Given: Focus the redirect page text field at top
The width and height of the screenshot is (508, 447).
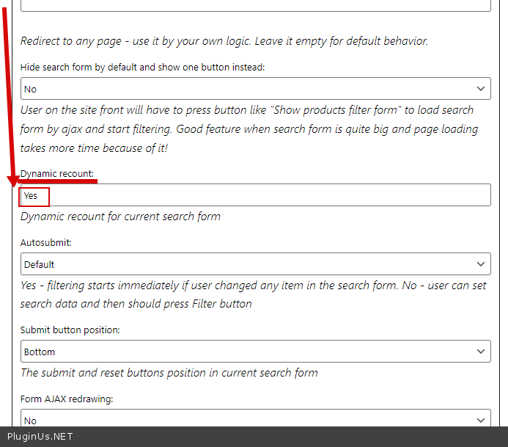Looking at the screenshot, I should (x=255, y=5).
